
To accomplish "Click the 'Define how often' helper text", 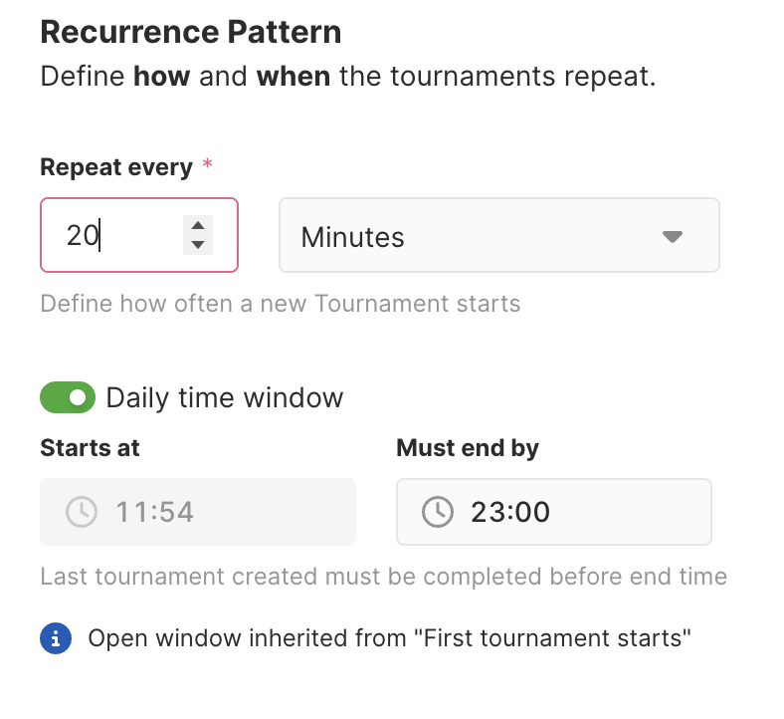I will click(x=280, y=303).
